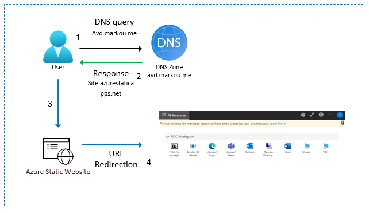369x213 pixels.
Task: Click the 'URL Redirection' label
Action: (116, 159)
